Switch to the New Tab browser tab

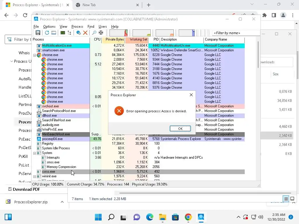click(x=107, y=5)
